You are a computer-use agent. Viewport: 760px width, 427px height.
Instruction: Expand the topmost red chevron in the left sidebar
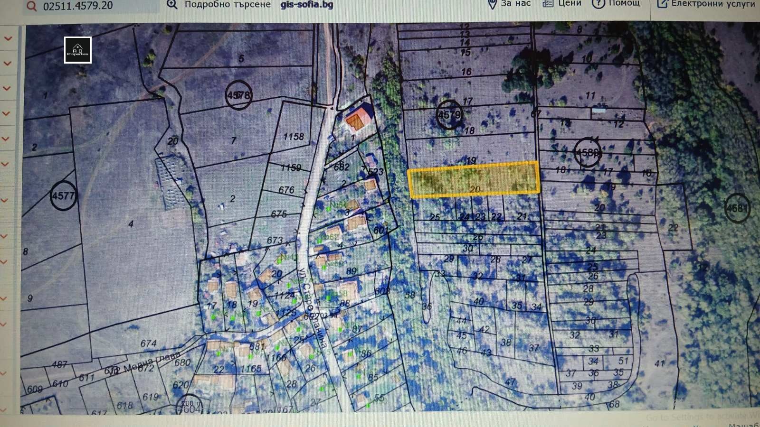tap(7, 38)
